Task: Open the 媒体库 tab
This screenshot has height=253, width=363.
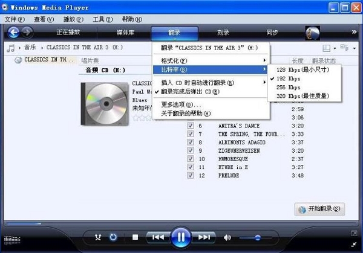Action: click(125, 33)
